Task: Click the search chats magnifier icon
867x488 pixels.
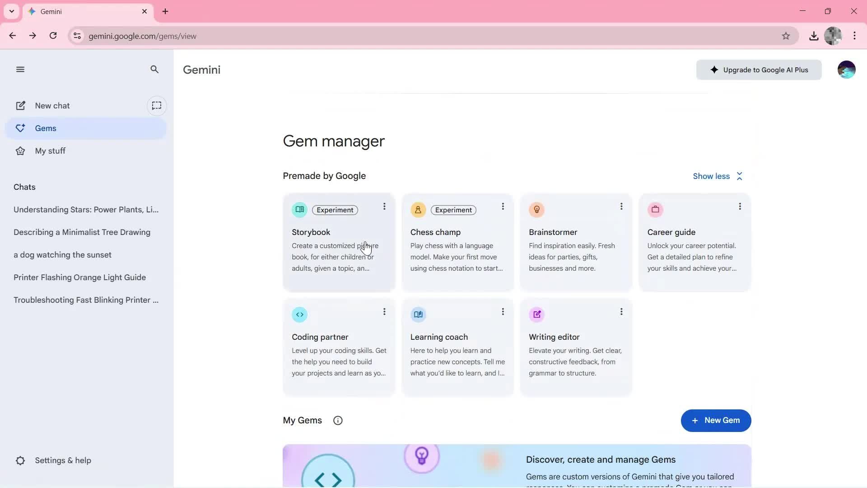Action: tap(154, 70)
